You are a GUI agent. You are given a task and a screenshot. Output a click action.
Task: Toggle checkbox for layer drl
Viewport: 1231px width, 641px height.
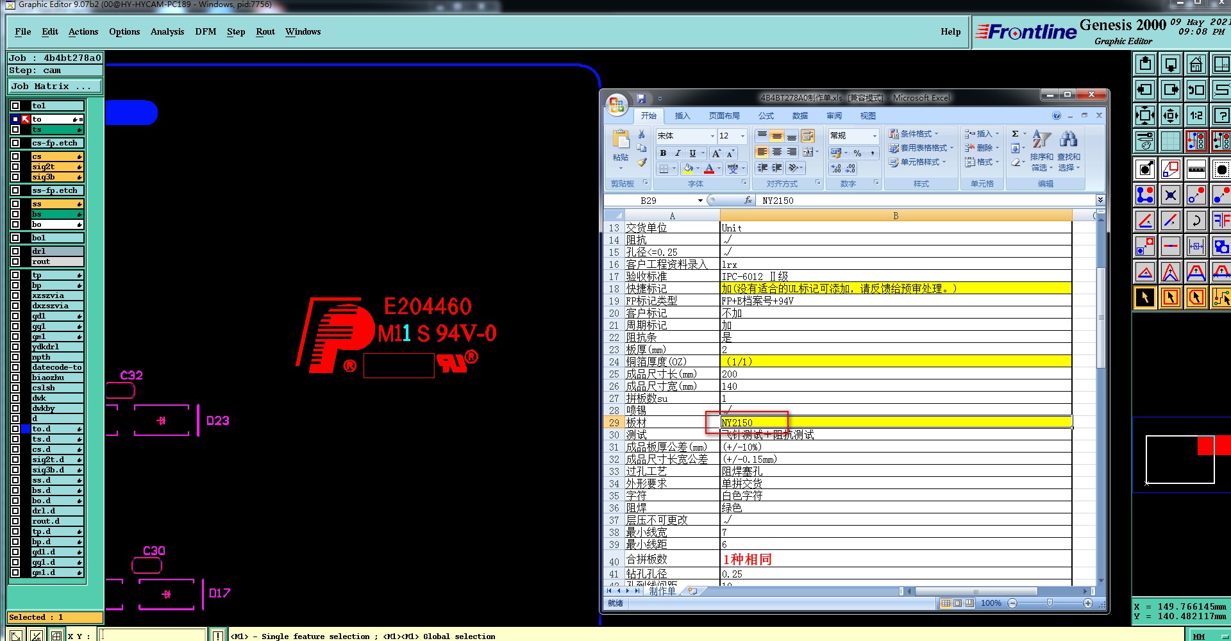(x=15, y=251)
